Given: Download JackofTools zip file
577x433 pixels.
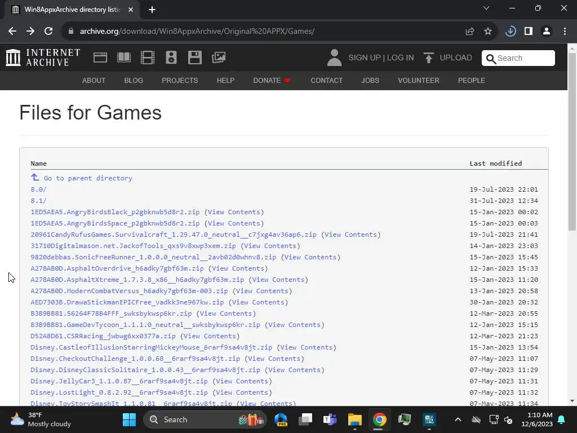Looking at the screenshot, I should (133, 246).
